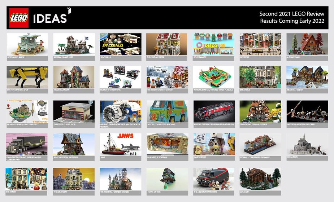Select the JAWS boat and shark set

[x=120, y=144]
